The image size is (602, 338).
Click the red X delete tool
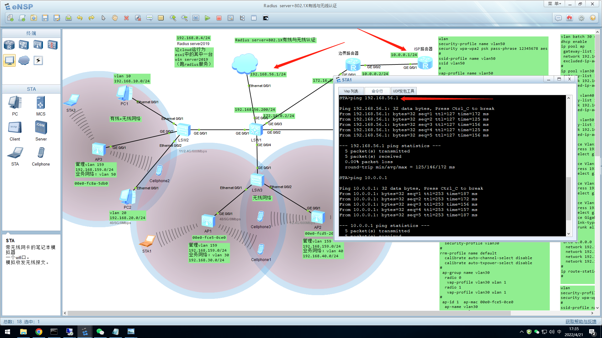click(126, 18)
